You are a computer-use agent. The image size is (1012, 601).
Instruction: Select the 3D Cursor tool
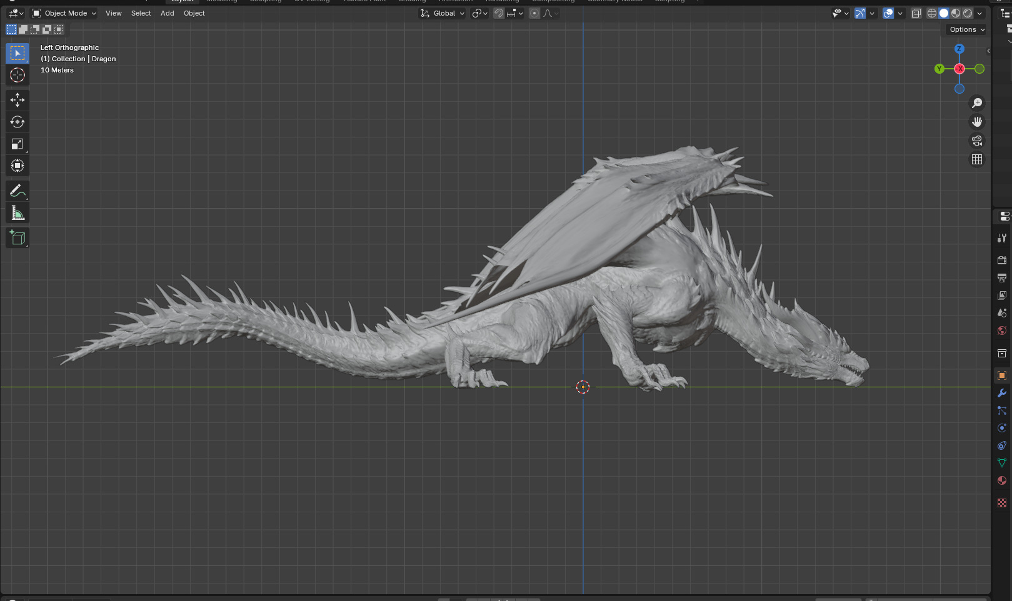pos(18,76)
